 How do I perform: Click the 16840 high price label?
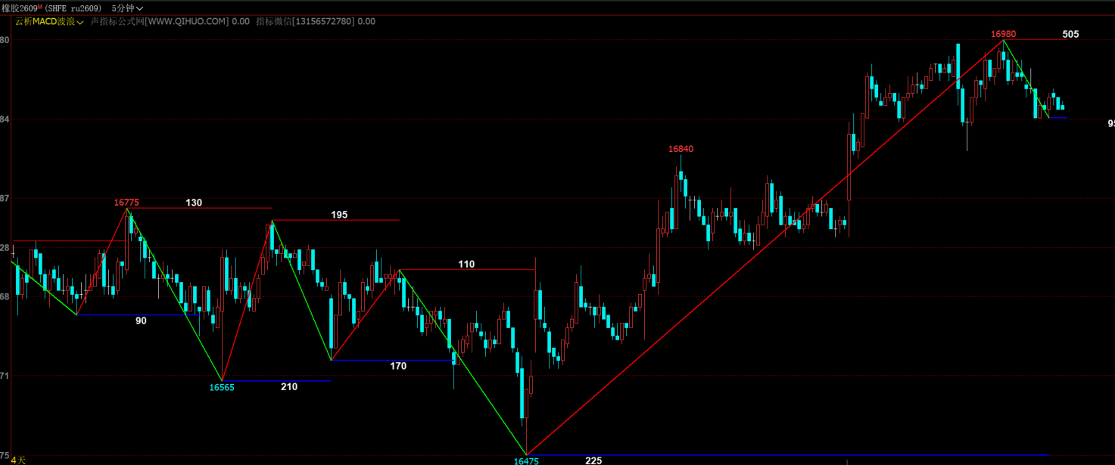[x=681, y=149]
